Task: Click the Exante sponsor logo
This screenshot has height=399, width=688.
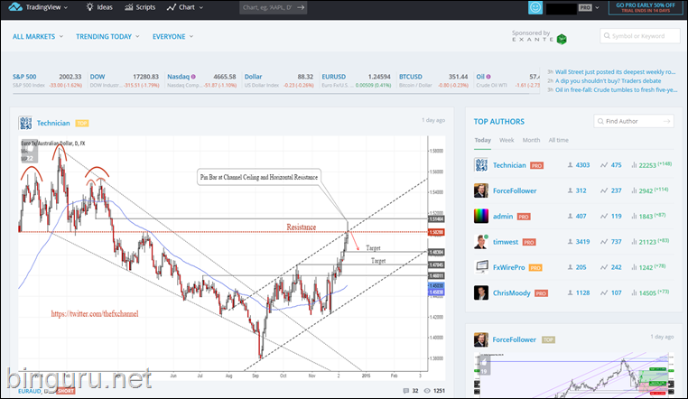Action: pyautogui.click(x=562, y=39)
